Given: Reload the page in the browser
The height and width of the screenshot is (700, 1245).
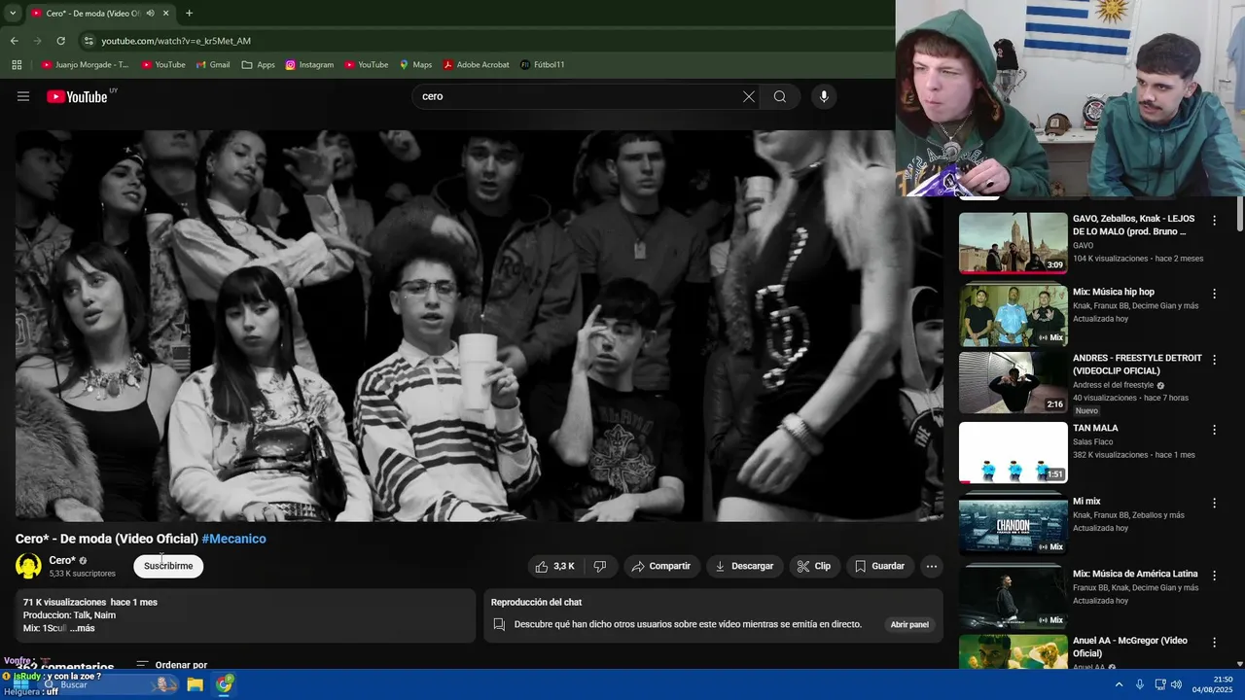Looking at the screenshot, I should click(x=60, y=41).
